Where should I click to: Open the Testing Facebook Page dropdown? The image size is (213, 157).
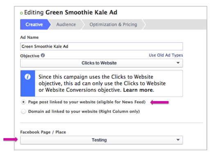coord(102,140)
